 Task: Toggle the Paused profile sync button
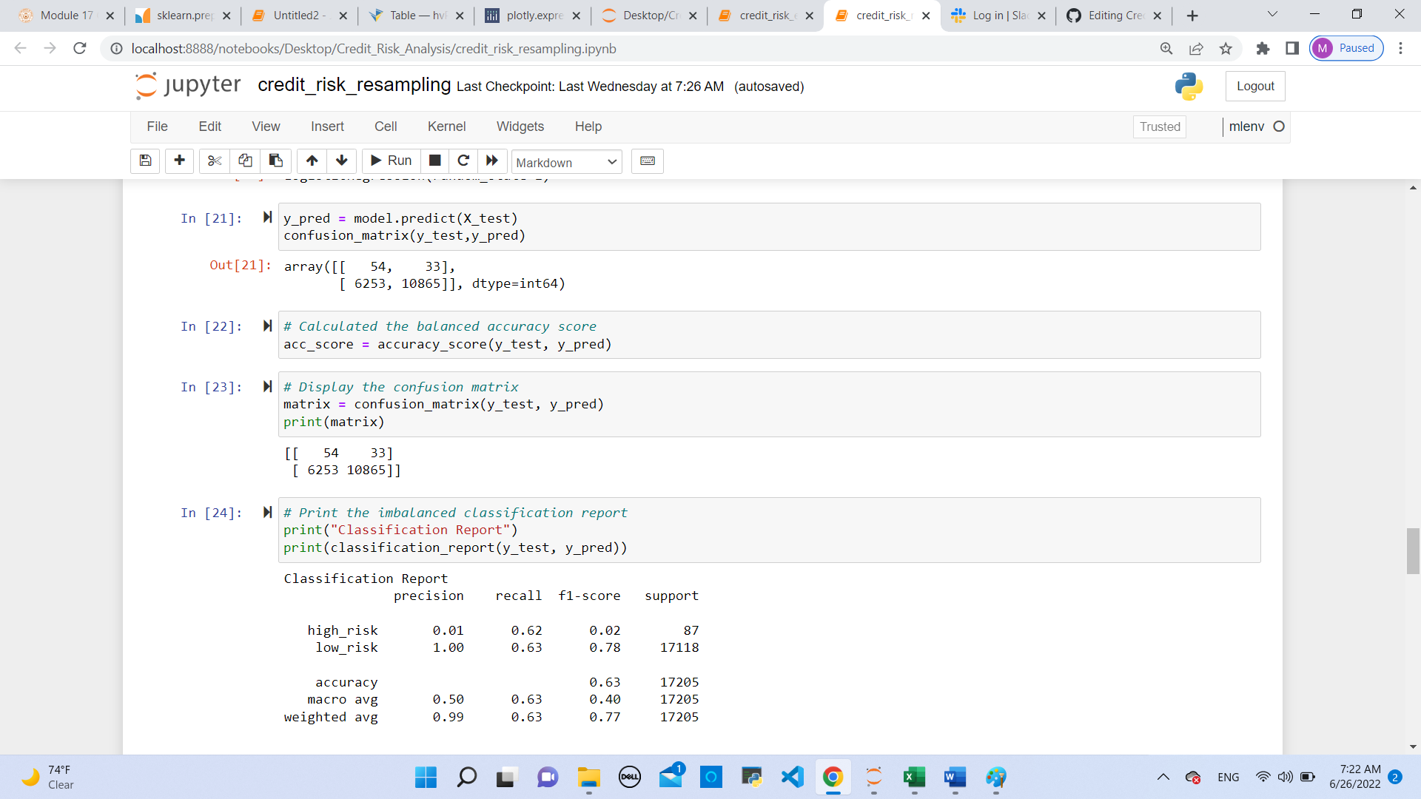1346,48
